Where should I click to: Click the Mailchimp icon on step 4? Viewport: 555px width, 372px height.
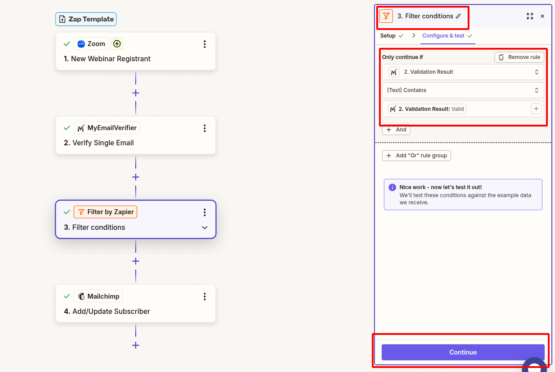pos(81,296)
